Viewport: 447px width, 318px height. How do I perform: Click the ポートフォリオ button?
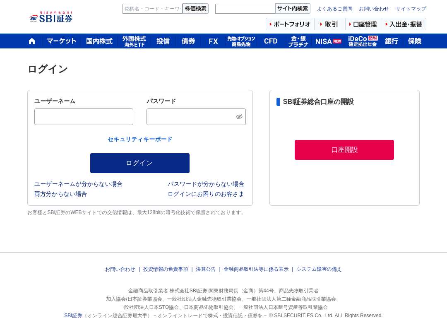point(290,24)
